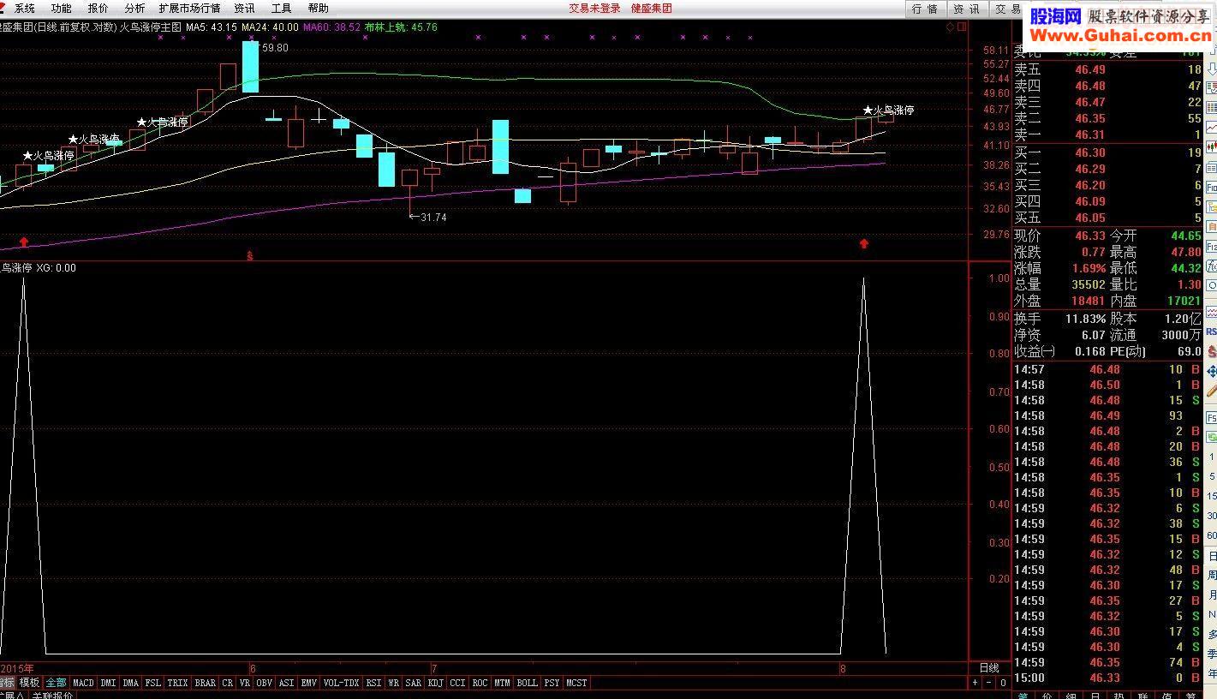Click the candlestick icon in right toolbar

click(1212, 146)
